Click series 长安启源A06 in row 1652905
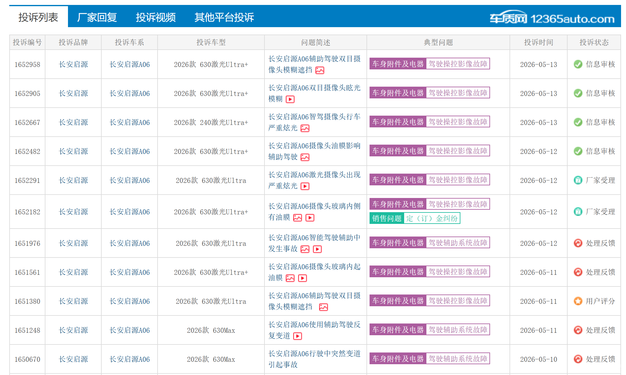Viewport: 626px width, 375px height. click(130, 93)
